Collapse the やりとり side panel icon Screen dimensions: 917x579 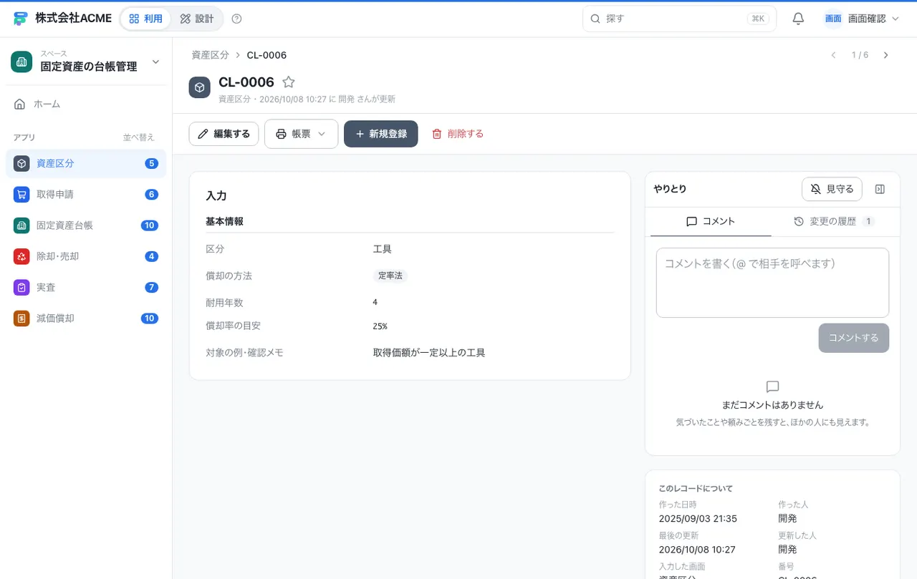(880, 189)
